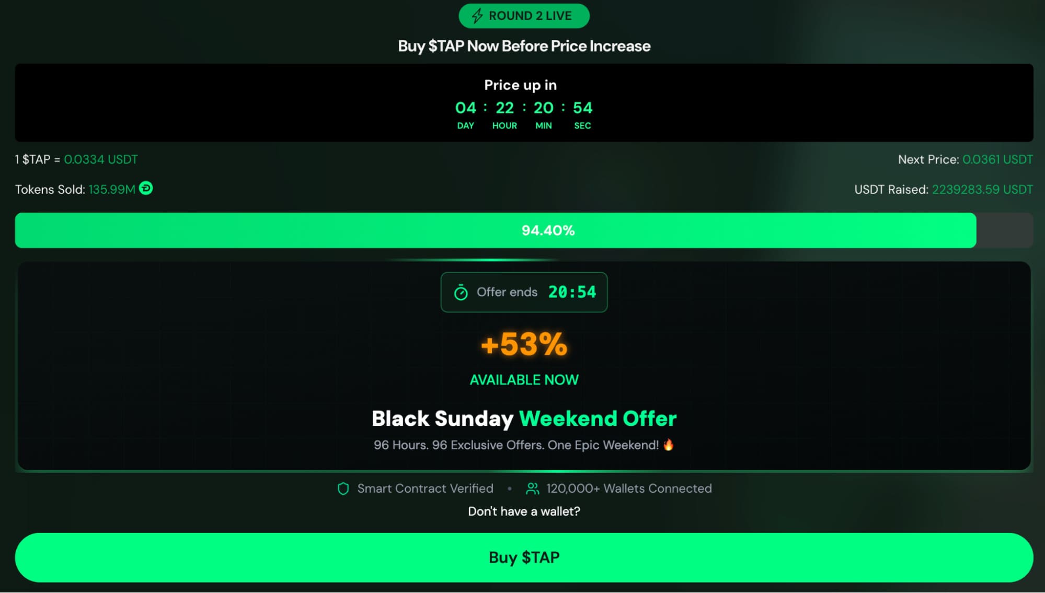Open the Don't have a wallet? link

click(x=524, y=511)
